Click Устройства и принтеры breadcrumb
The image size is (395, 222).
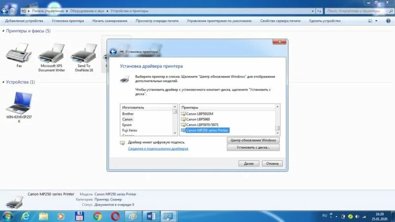[129, 11]
